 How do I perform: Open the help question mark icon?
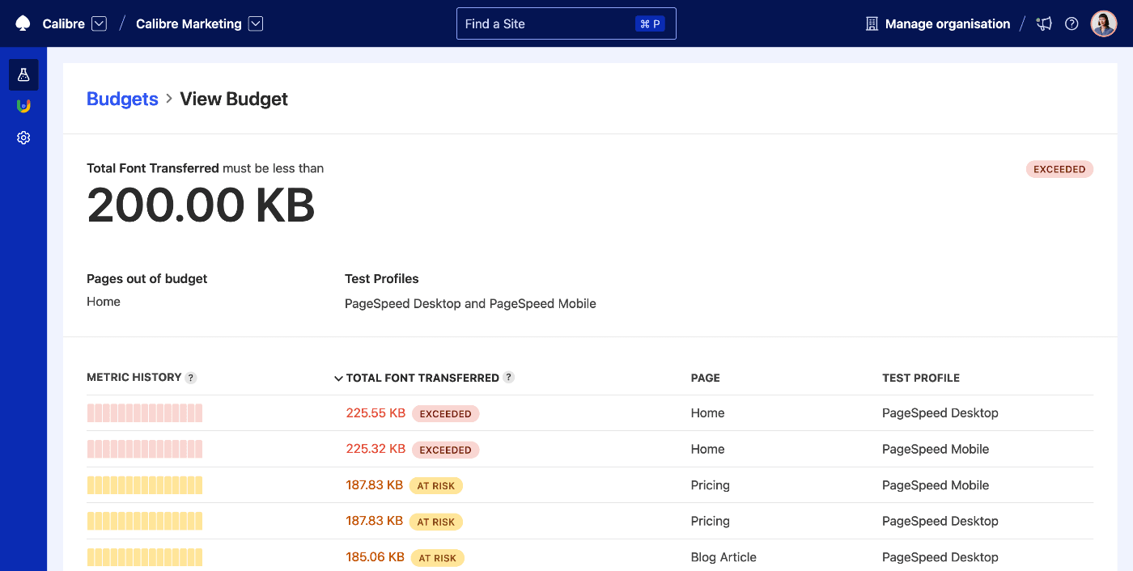1071,23
